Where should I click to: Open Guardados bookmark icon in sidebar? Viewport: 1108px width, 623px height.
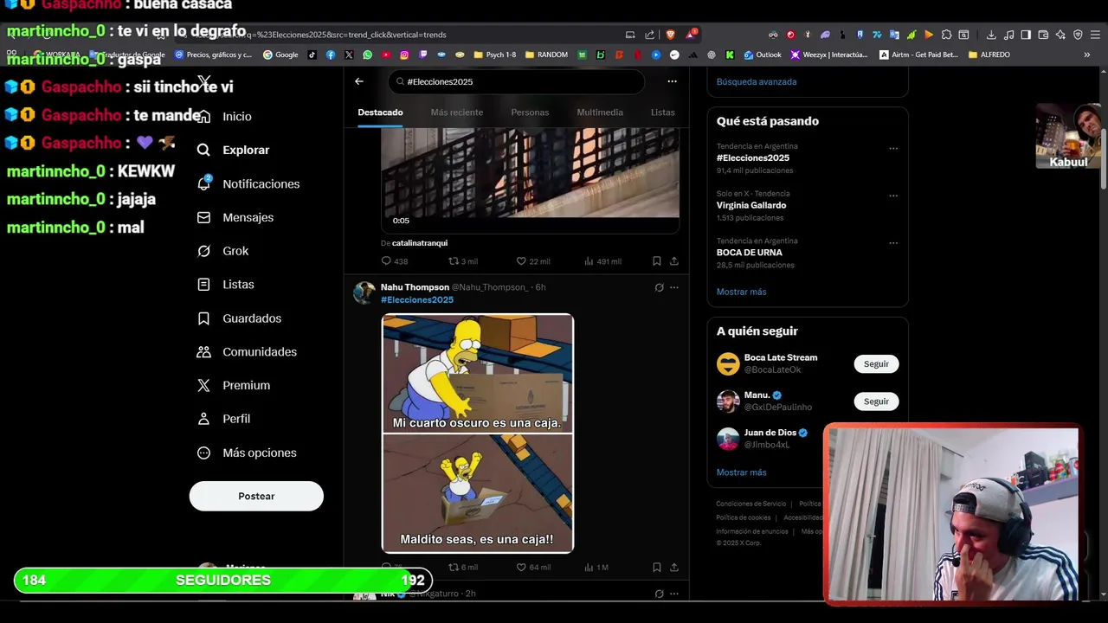[203, 318]
